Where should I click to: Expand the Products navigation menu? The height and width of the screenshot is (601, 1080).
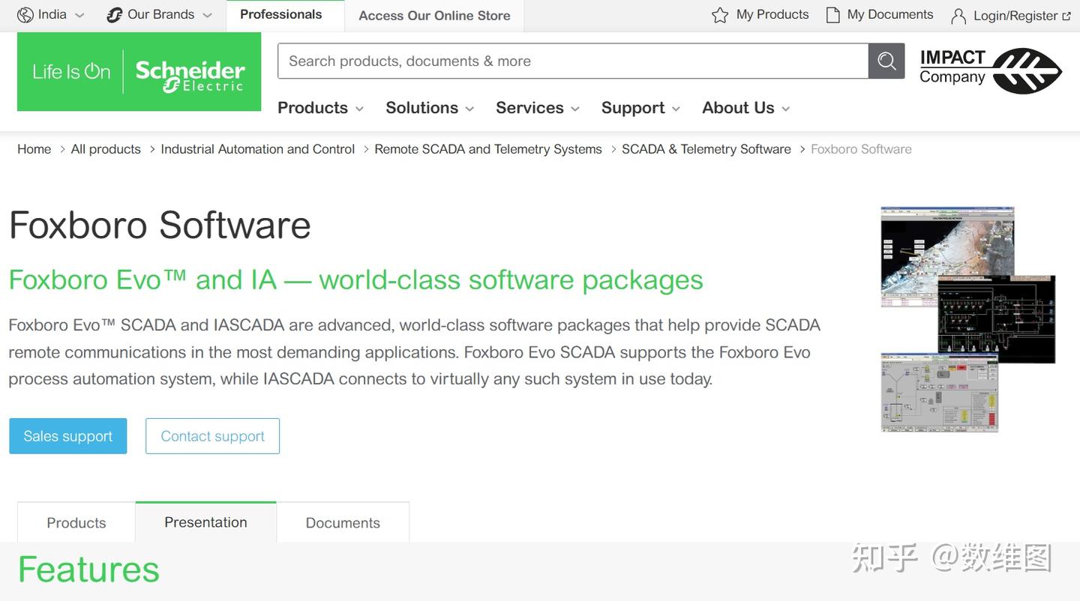tap(321, 108)
